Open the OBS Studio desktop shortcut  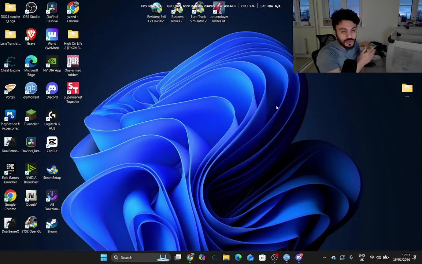[31, 11]
